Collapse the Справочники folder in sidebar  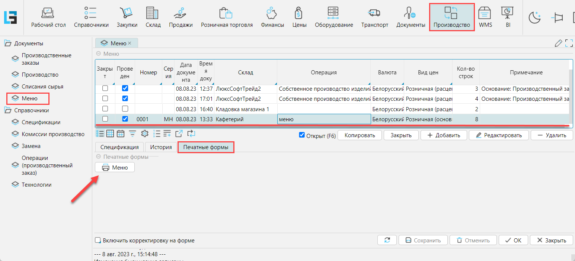8,110
